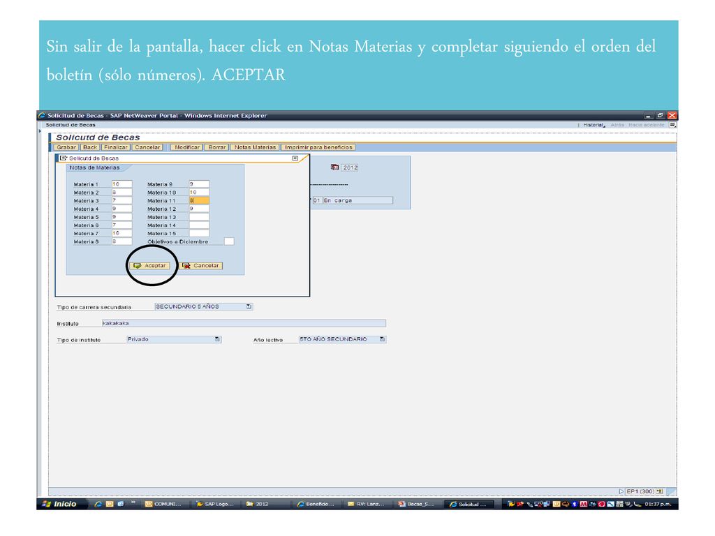Screen dimensions: 715x536
Task: Expand the quick launch chevron
Action: coord(133,502)
